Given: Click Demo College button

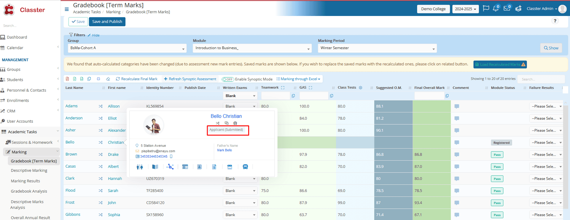Looking at the screenshot, I should [x=433, y=9].
